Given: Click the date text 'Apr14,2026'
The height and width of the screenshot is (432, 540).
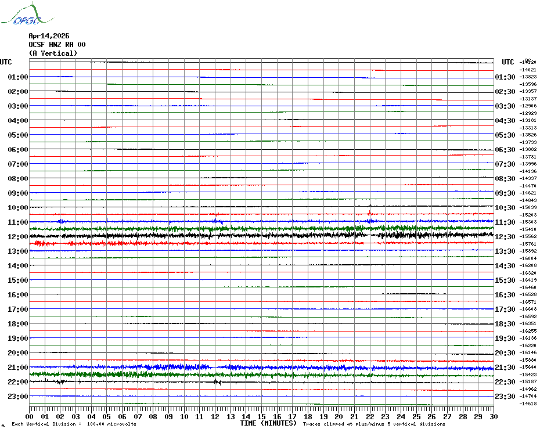Looking at the screenshot, I should [49, 36].
